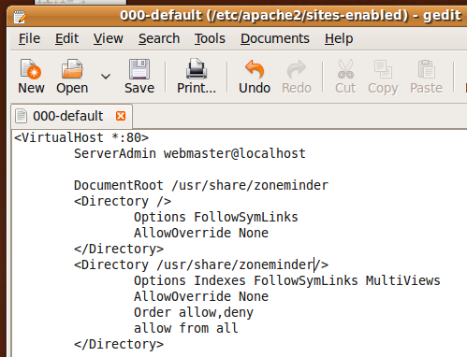Expand the recent files arrow beside Open
Image resolution: width=467 pixels, height=357 pixels.
[106, 76]
